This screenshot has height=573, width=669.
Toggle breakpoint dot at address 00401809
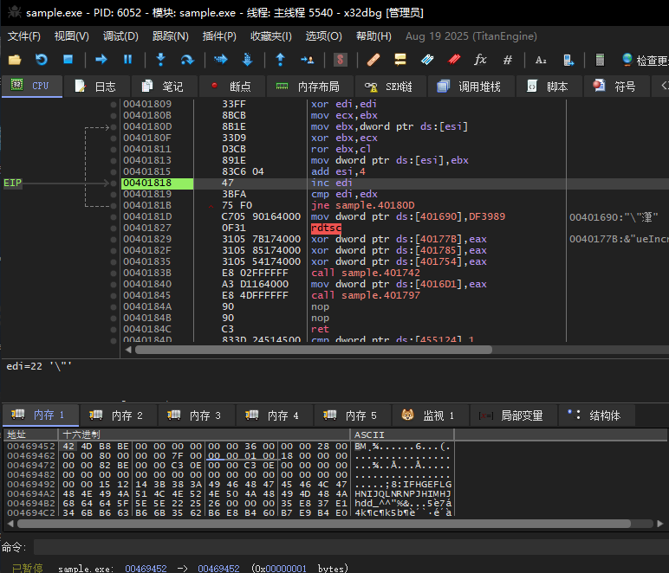(114, 105)
